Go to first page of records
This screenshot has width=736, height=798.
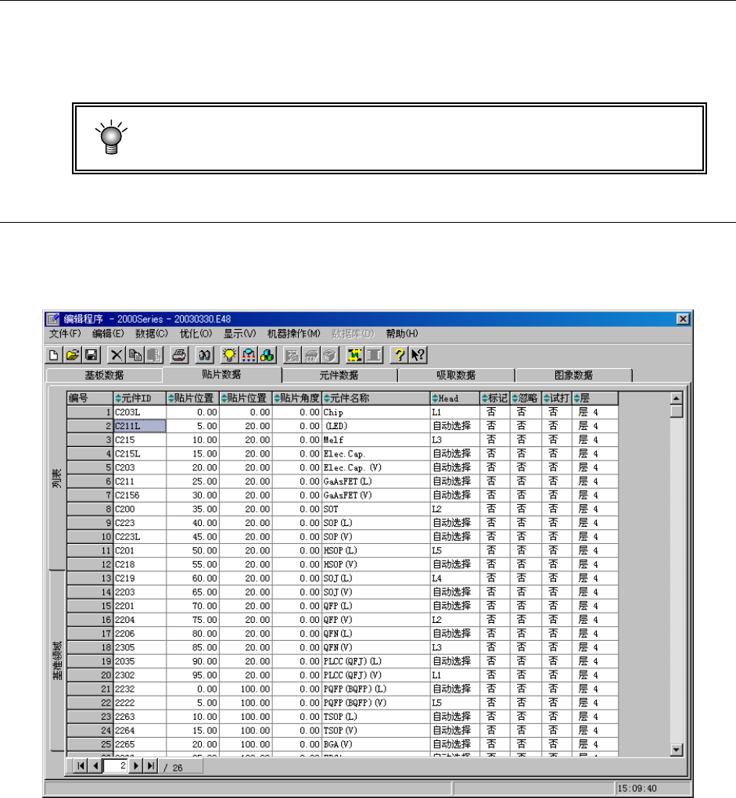tap(81, 766)
